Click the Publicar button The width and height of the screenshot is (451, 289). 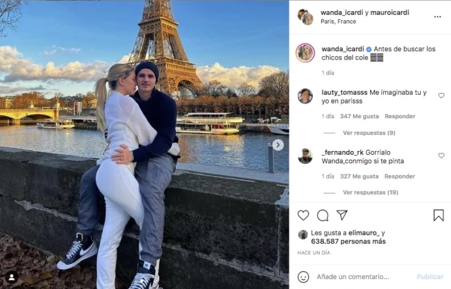pyautogui.click(x=430, y=277)
